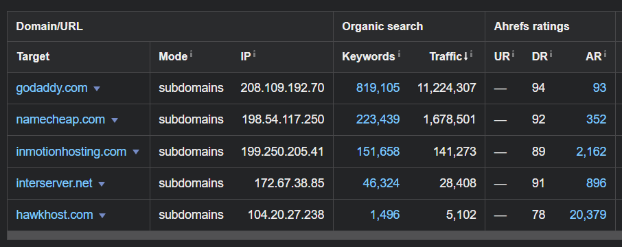Open hawkhost.com keywords count 1,496
Viewport: 622px width, 247px height.
click(x=384, y=215)
